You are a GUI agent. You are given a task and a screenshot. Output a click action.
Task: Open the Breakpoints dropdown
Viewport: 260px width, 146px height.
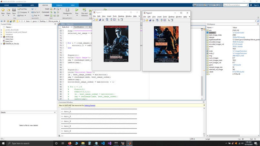tap(67, 15)
